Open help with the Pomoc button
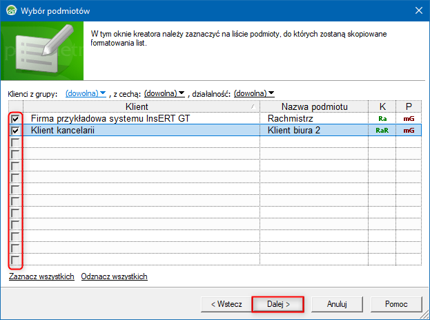The width and height of the screenshot is (430, 320). [x=396, y=304]
